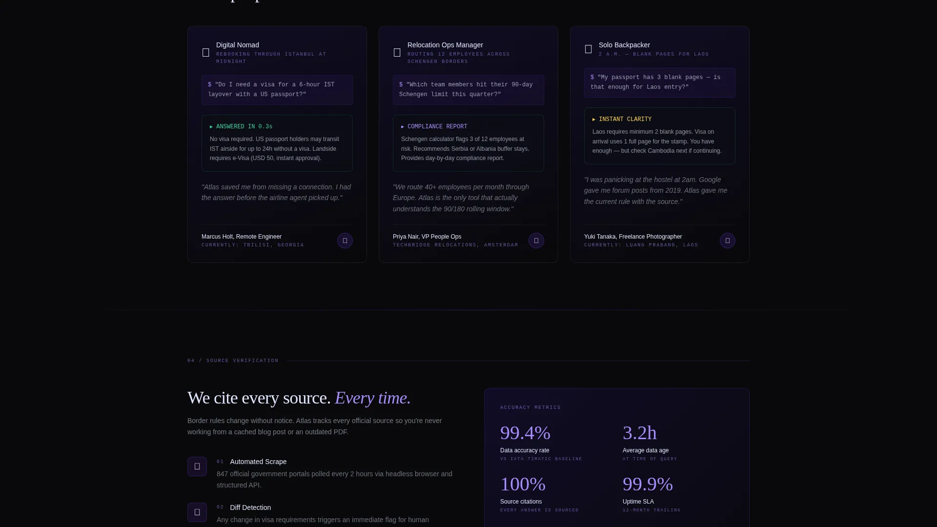Click the 99.9% uptime SLA metric

pyautogui.click(x=652, y=494)
